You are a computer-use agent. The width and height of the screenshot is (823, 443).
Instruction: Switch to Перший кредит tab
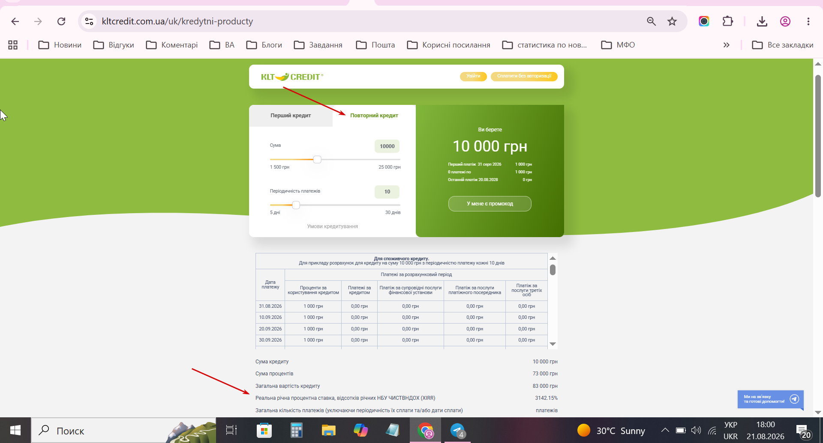point(291,116)
